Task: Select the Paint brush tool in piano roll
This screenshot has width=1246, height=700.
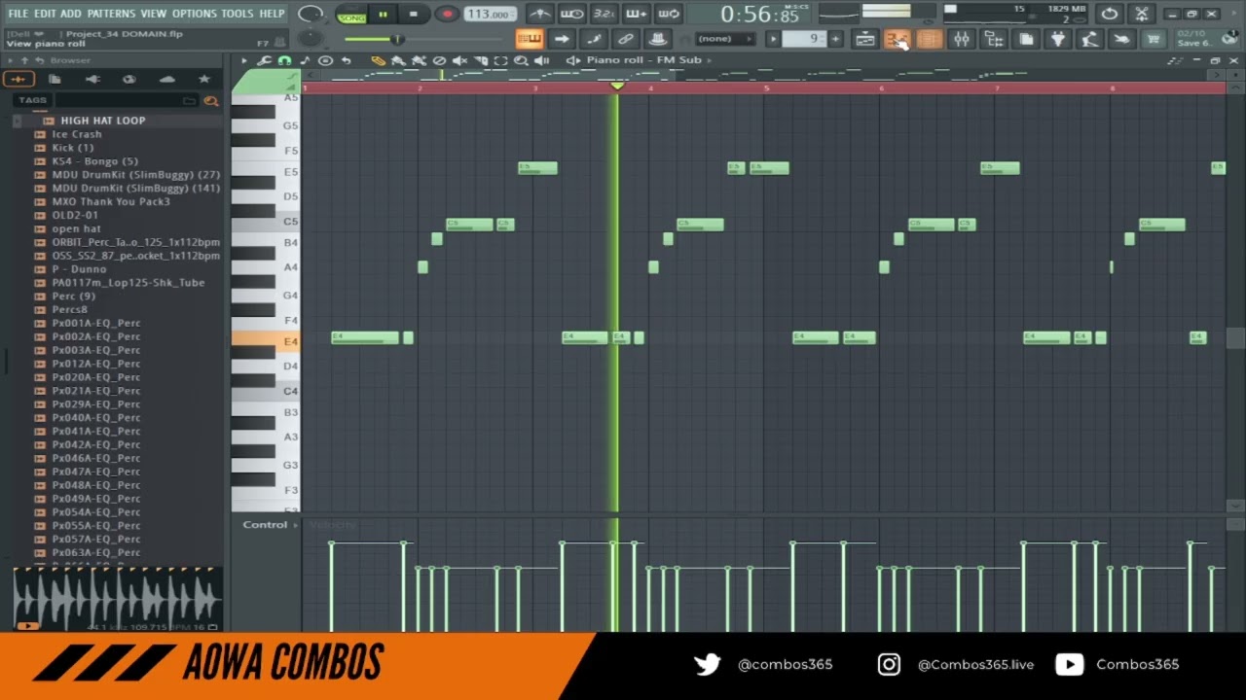Action: point(399,60)
